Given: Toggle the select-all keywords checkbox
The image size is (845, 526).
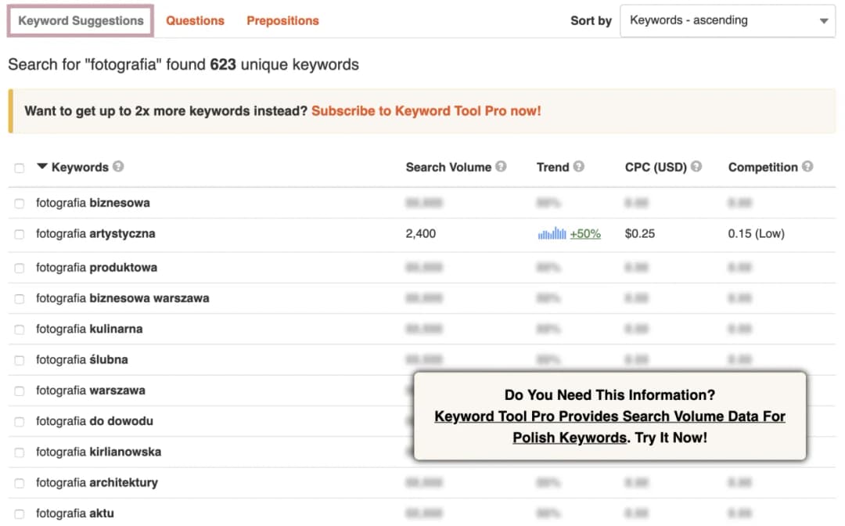Looking at the screenshot, I should 20,168.
